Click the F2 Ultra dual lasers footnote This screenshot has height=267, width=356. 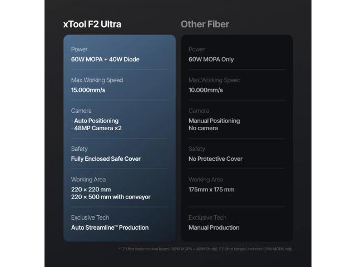pos(205,249)
